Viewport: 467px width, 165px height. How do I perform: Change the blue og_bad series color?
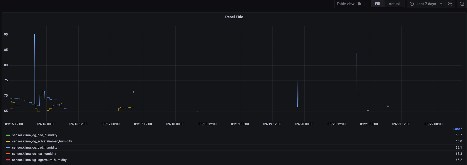(8, 148)
